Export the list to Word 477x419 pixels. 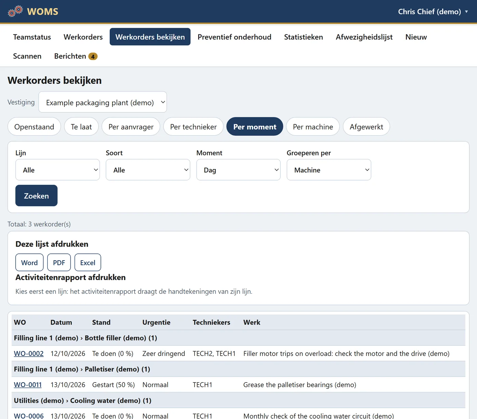click(x=29, y=263)
